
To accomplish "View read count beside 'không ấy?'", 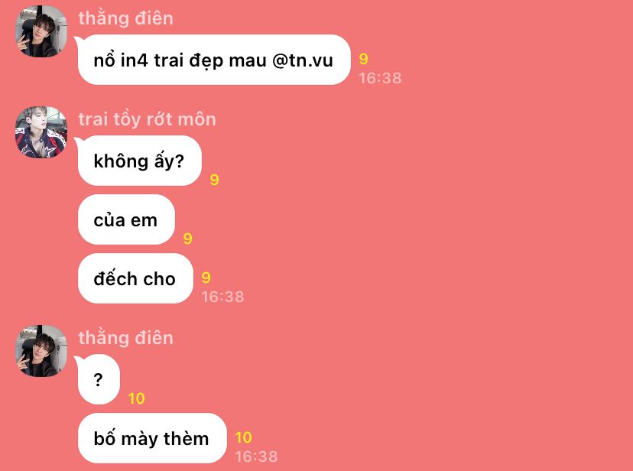I will click(214, 180).
